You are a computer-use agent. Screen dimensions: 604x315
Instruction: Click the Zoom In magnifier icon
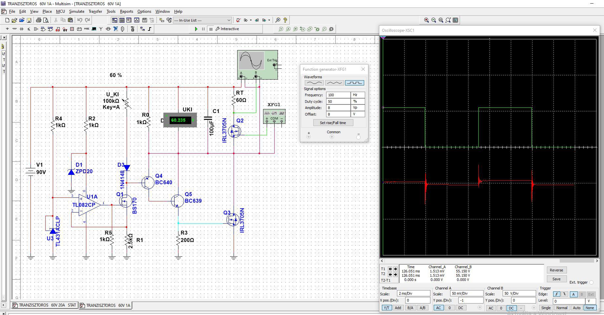[x=426, y=20]
